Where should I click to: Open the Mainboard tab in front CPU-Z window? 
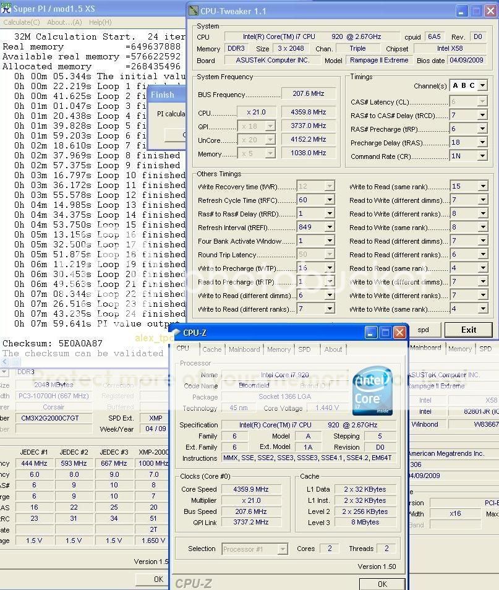pos(244,349)
